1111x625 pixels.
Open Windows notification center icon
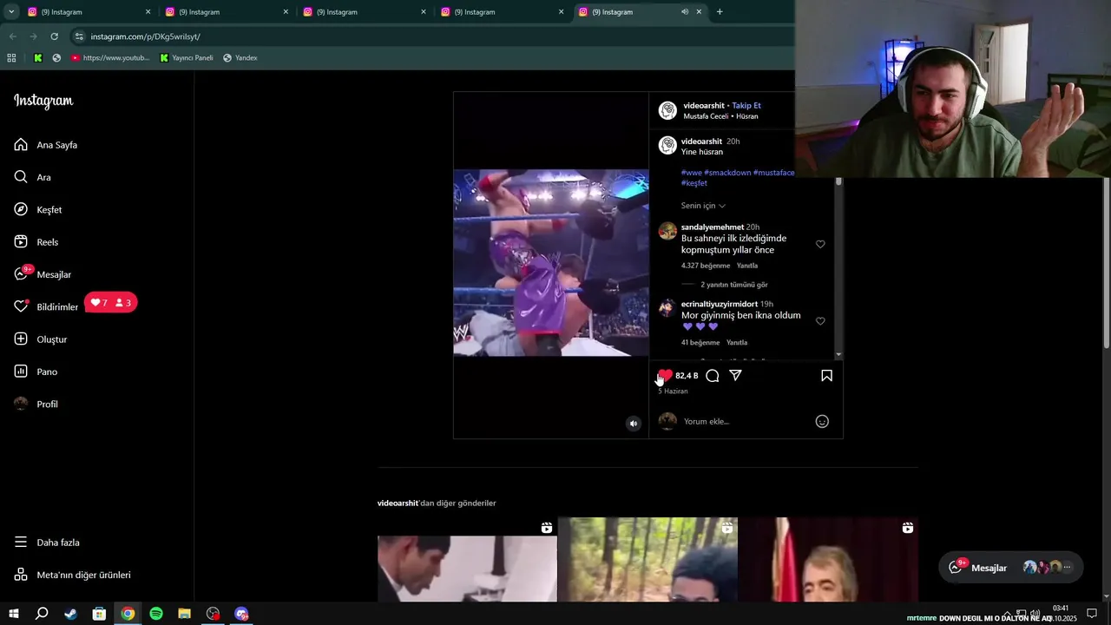[1092, 614]
